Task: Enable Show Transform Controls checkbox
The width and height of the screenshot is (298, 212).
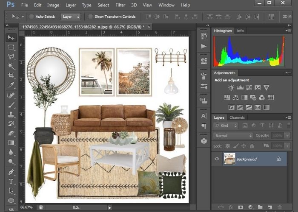Action: pos(90,17)
